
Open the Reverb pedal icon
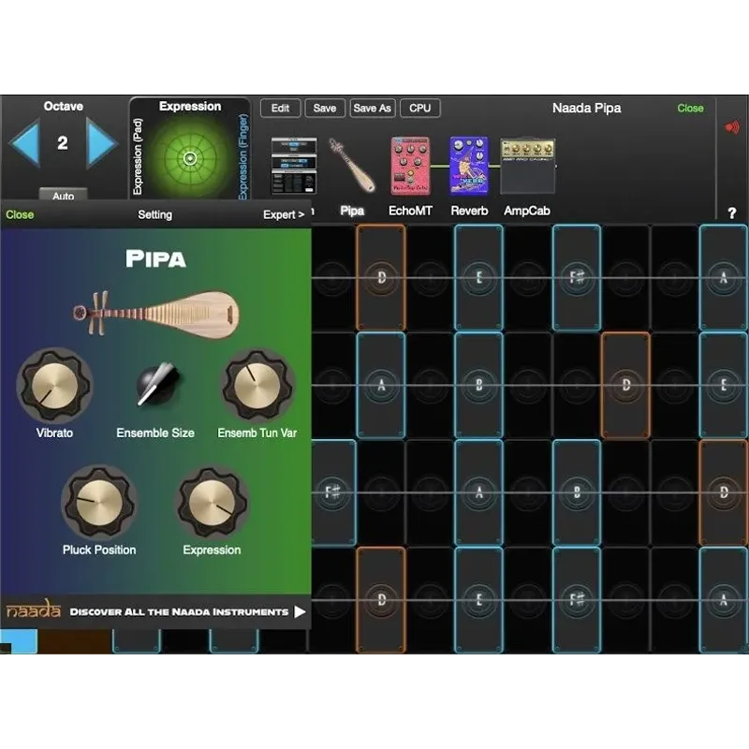tap(469, 166)
